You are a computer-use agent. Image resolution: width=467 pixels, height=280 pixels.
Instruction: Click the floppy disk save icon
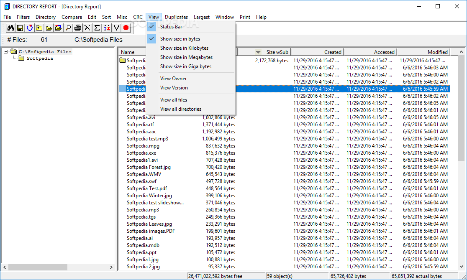pos(20,28)
